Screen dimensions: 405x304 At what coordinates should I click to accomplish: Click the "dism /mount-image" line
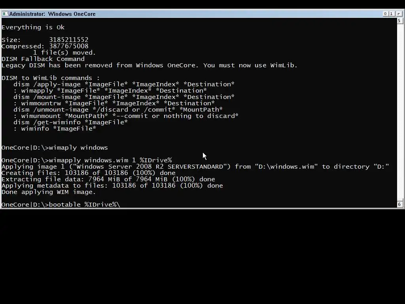pos(124,97)
